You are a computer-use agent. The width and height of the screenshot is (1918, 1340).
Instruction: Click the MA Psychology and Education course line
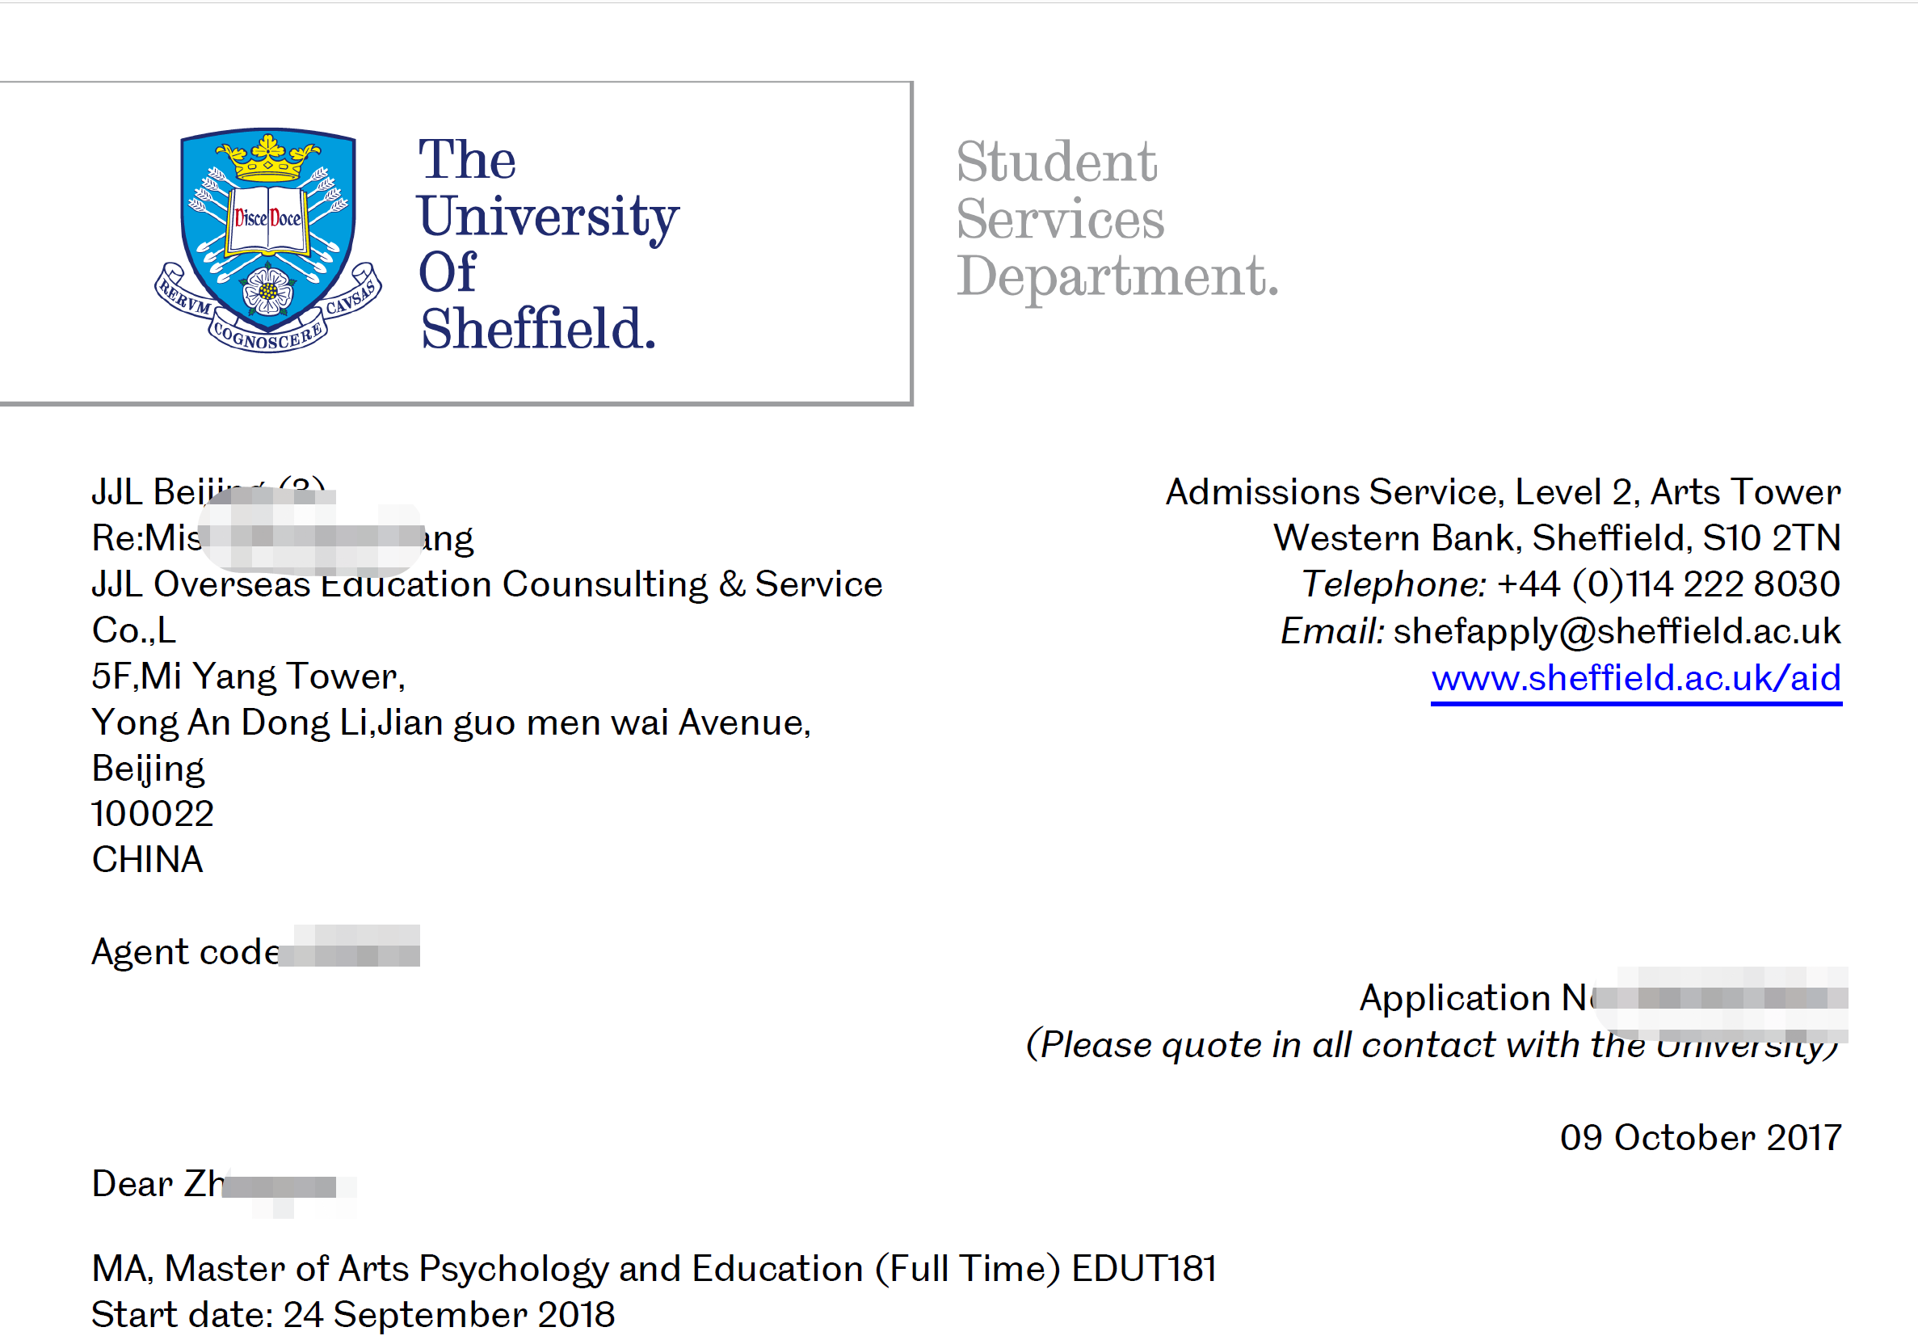(654, 1269)
